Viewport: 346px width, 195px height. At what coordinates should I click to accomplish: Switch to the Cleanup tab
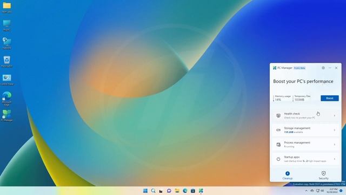(x=287, y=175)
